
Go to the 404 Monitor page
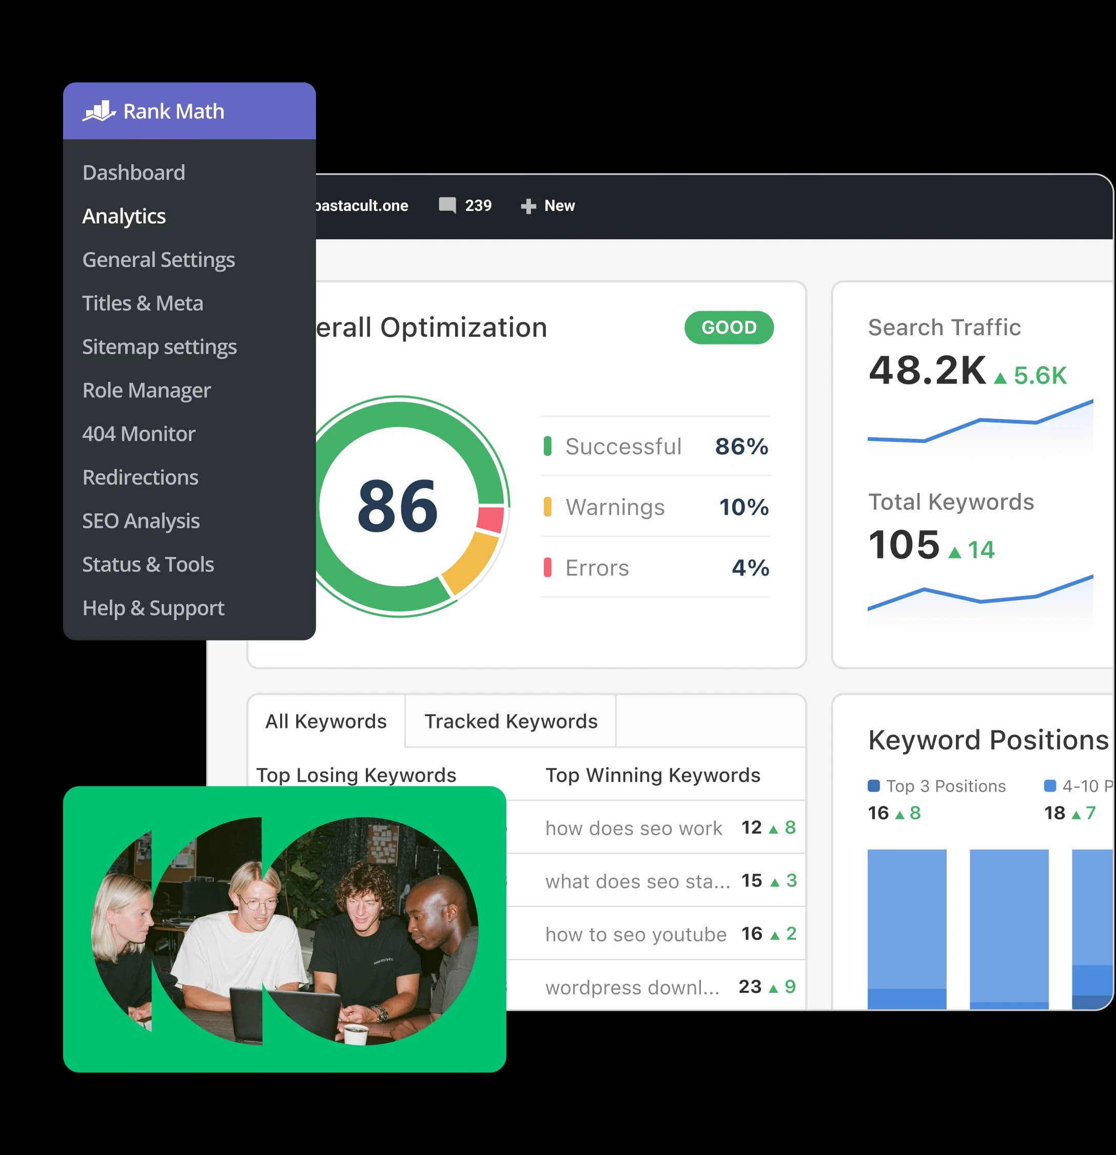[139, 434]
